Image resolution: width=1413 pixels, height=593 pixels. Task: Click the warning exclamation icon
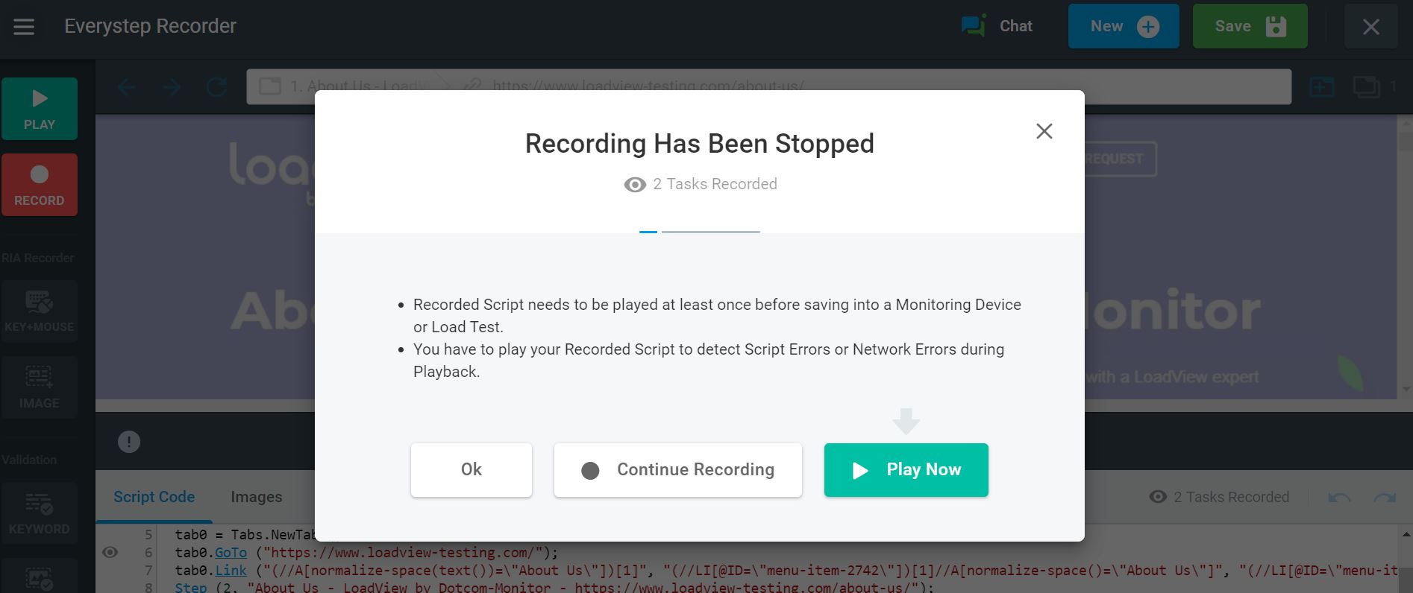[x=128, y=441]
